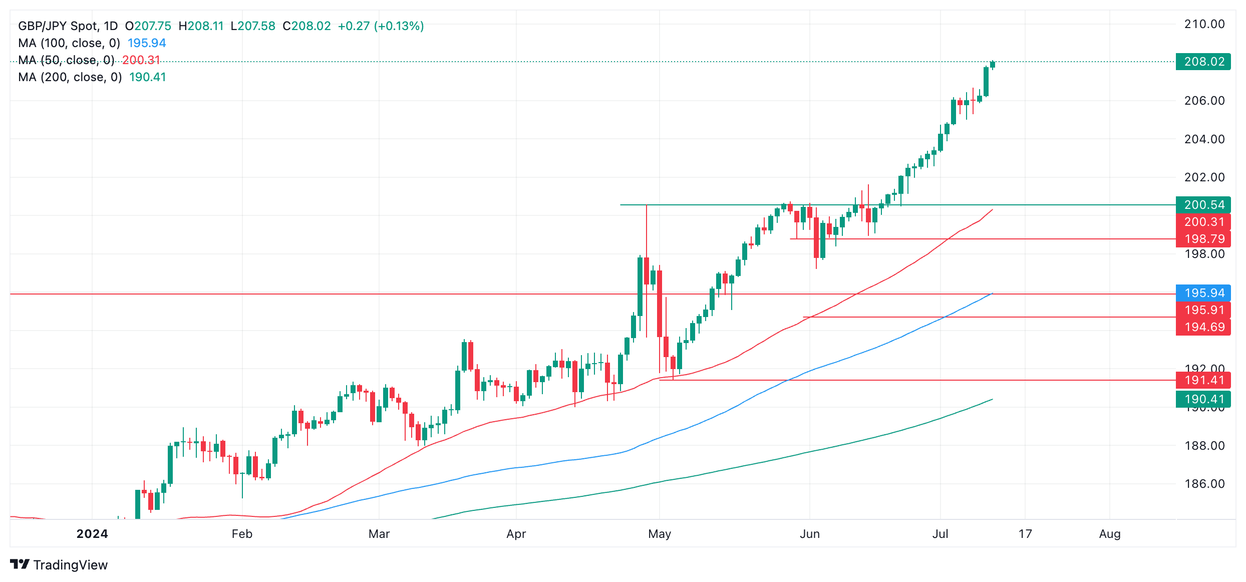Click the MA (50, close, 0) legend
Viewport: 1246px width, 582px height.
66,60
